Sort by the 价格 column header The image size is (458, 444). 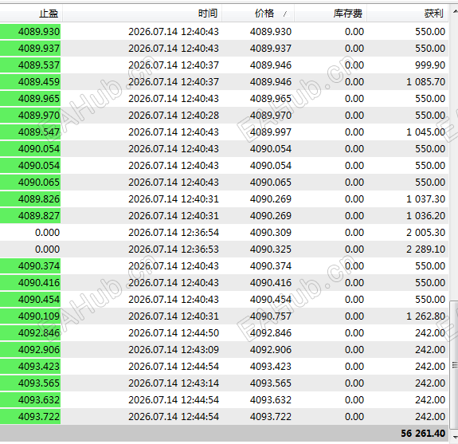pos(258,14)
